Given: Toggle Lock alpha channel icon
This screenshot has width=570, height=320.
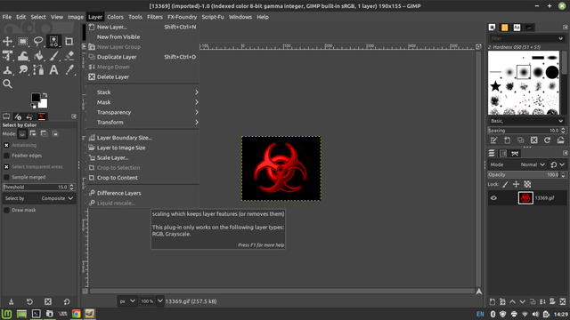Looking at the screenshot, I should [527, 184].
